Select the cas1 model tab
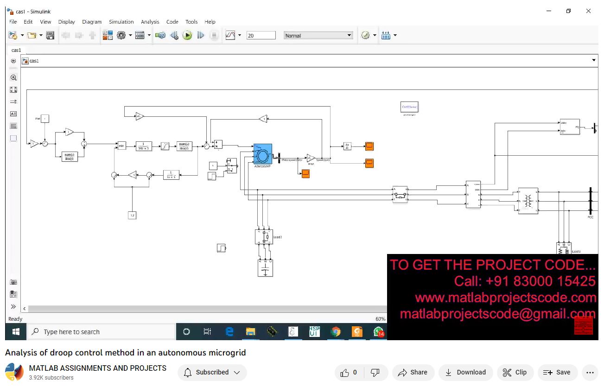The width and height of the screenshot is (604, 387). tap(16, 50)
